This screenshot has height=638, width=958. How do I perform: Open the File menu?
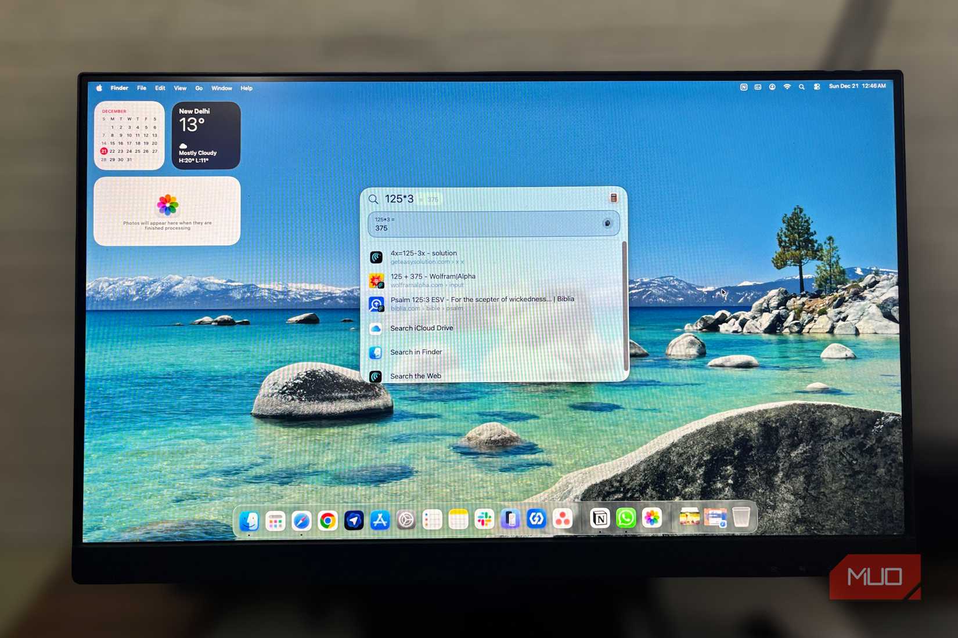(x=142, y=88)
